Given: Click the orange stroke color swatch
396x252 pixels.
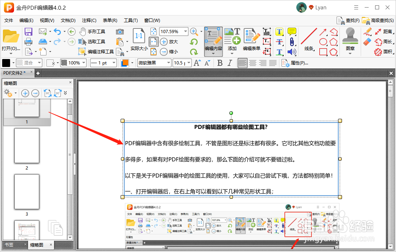Looking at the screenshot, I should [125, 63].
